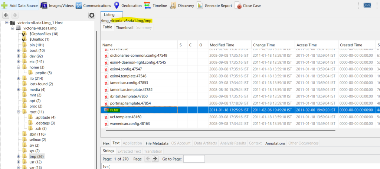This screenshot has width=380, height=169.
Task: Sort by Access Time column header
Action: [x=316, y=45]
